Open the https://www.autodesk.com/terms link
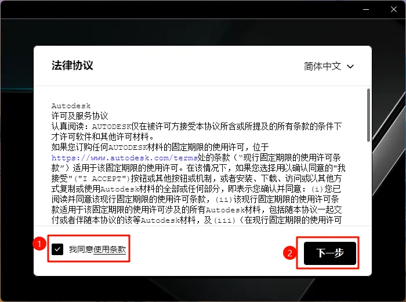 point(124,157)
